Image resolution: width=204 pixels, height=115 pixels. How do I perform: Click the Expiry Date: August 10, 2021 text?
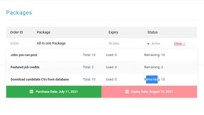click(x=152, y=92)
